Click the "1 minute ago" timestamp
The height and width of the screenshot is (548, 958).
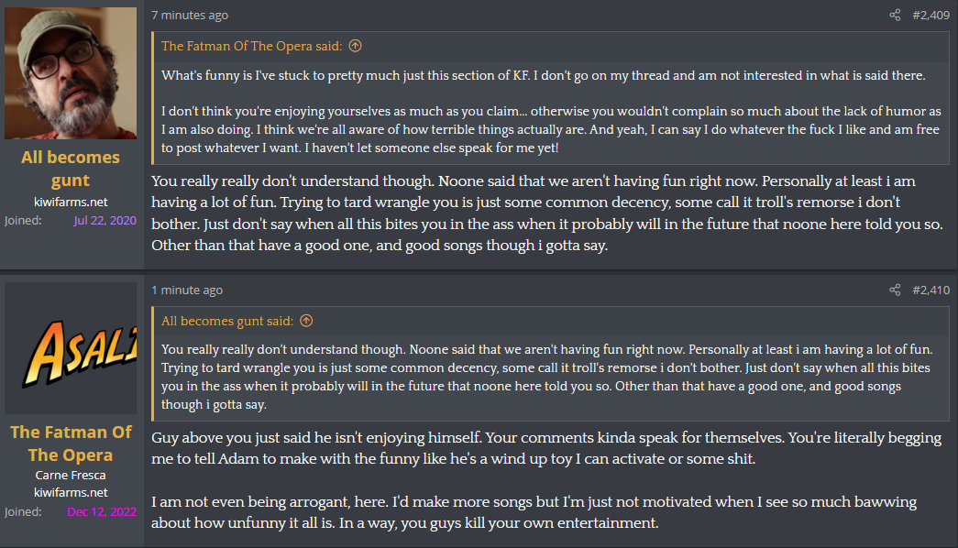(x=187, y=290)
